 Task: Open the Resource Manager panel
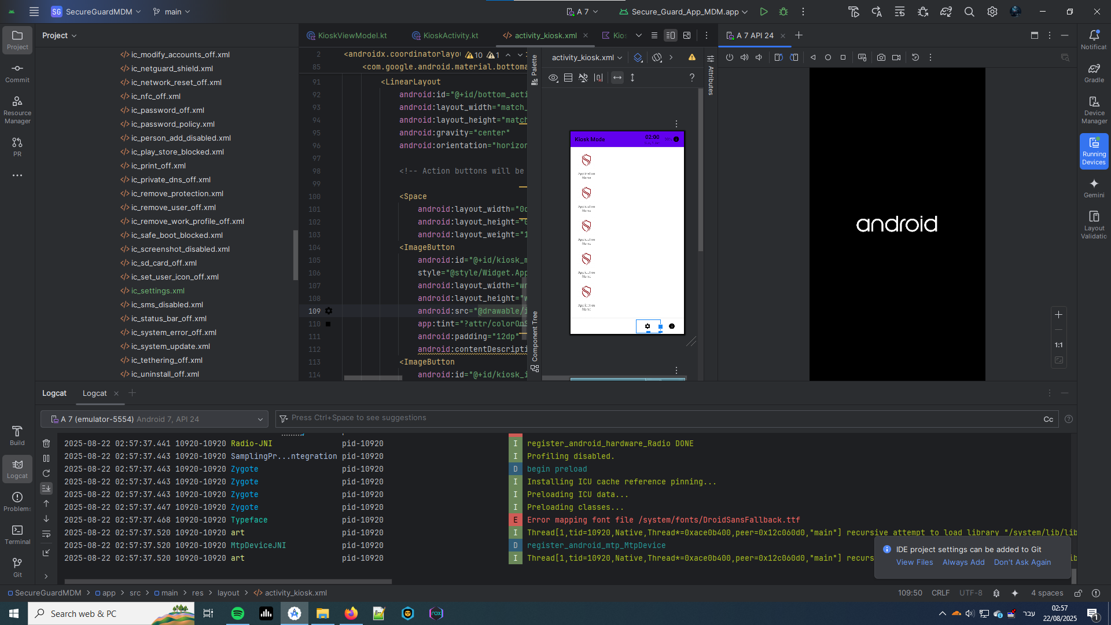click(17, 110)
